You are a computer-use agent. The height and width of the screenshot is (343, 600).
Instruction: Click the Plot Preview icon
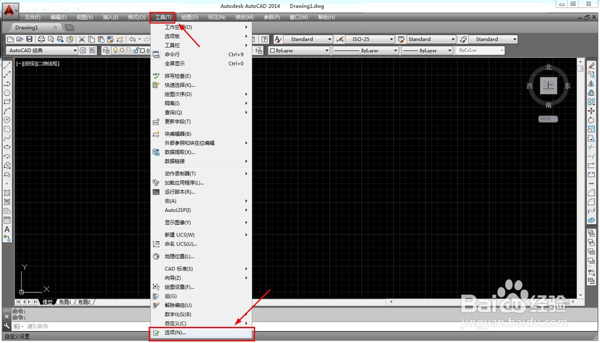(51, 39)
